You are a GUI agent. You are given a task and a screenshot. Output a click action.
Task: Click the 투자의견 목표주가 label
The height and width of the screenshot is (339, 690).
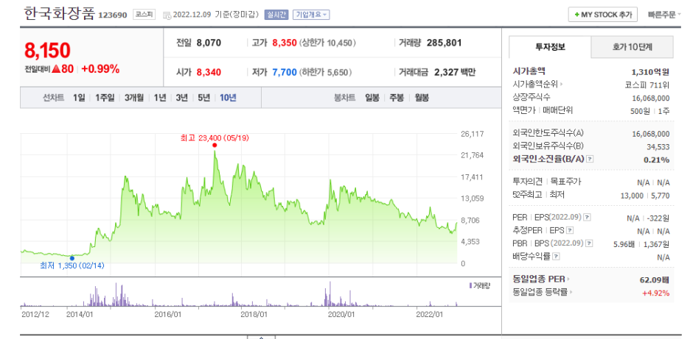coord(547,182)
